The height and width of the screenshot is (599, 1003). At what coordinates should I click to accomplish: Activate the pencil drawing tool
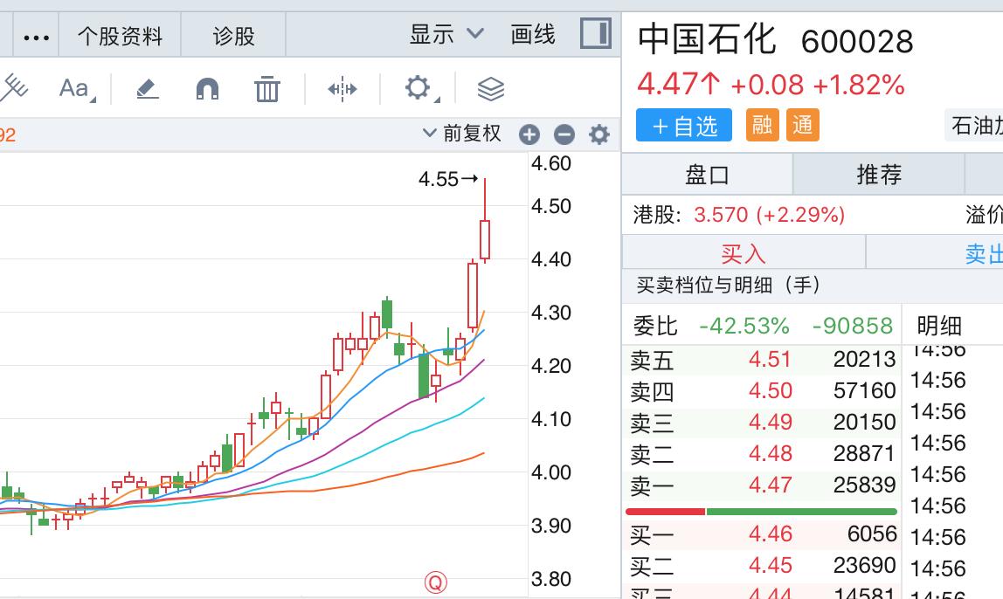147,88
